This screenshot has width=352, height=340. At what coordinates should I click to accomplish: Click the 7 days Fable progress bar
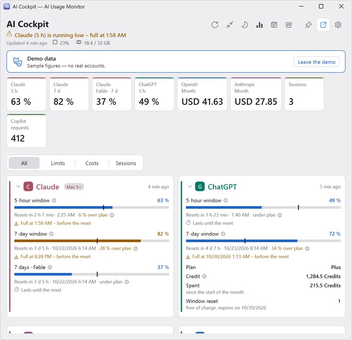pos(92,274)
